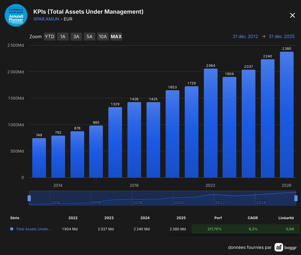This screenshot has height=255, width=301.
Task: Open the XPAR:AMUN ticker link
Action: click(x=46, y=19)
